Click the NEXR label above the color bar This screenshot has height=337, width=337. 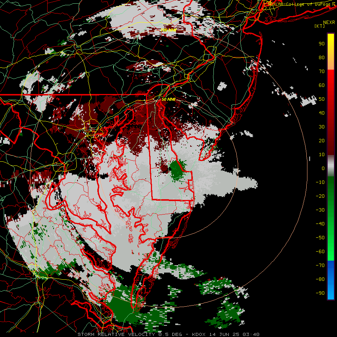pyautogui.click(x=329, y=22)
